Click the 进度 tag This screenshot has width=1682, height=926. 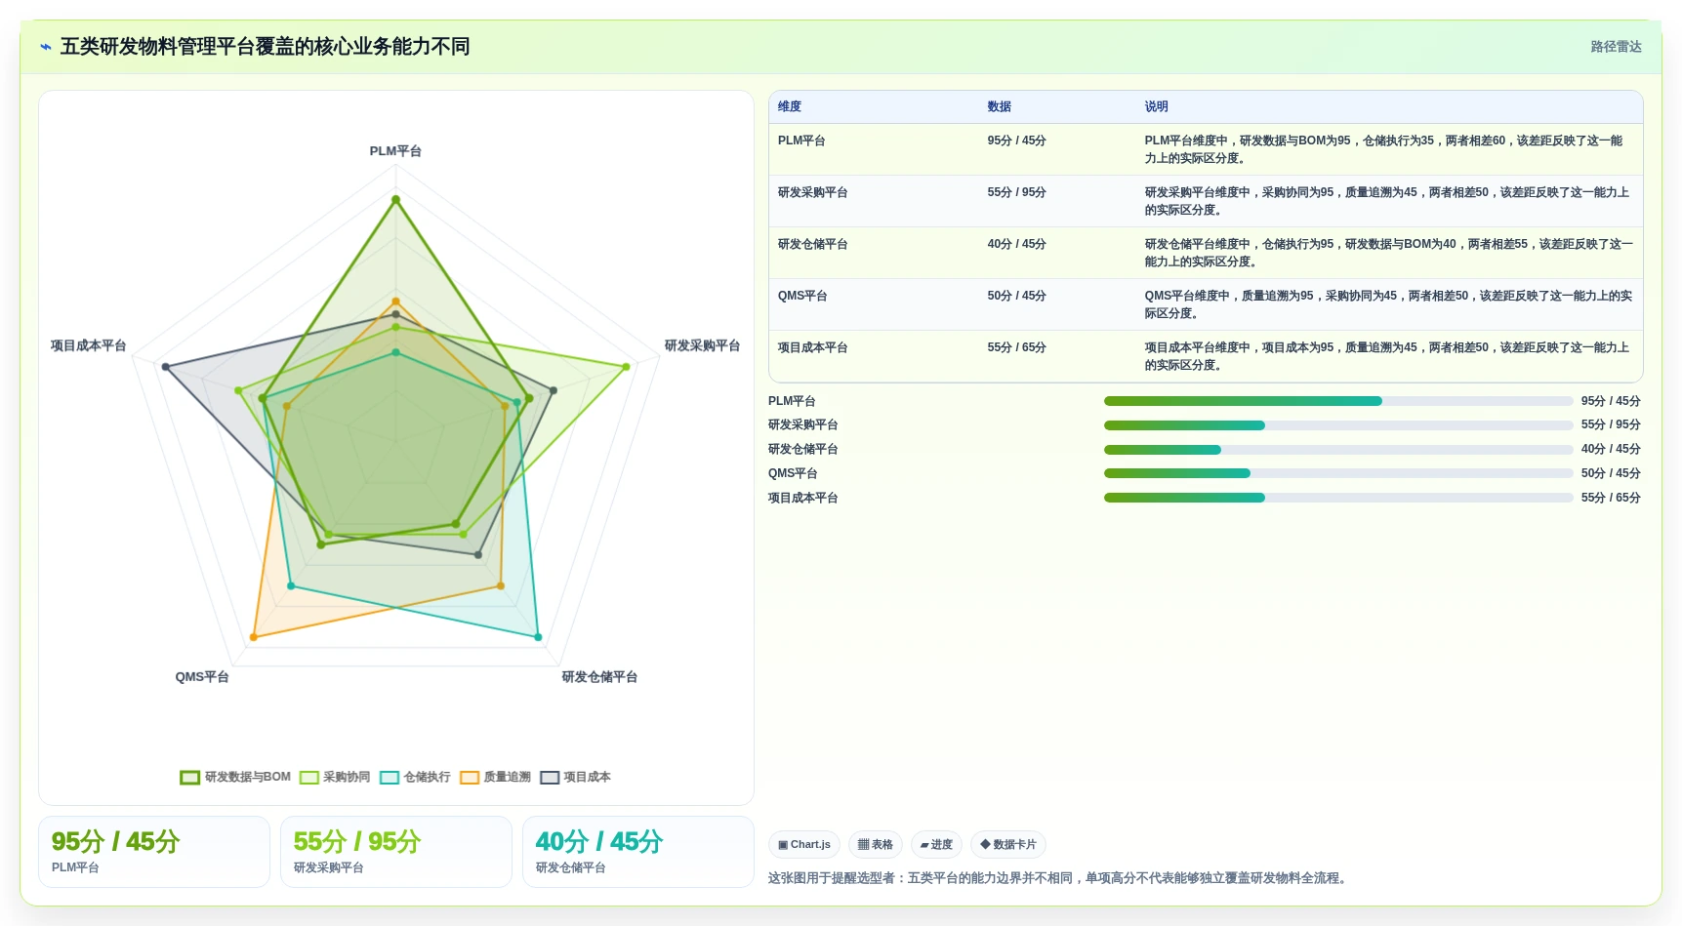(937, 845)
